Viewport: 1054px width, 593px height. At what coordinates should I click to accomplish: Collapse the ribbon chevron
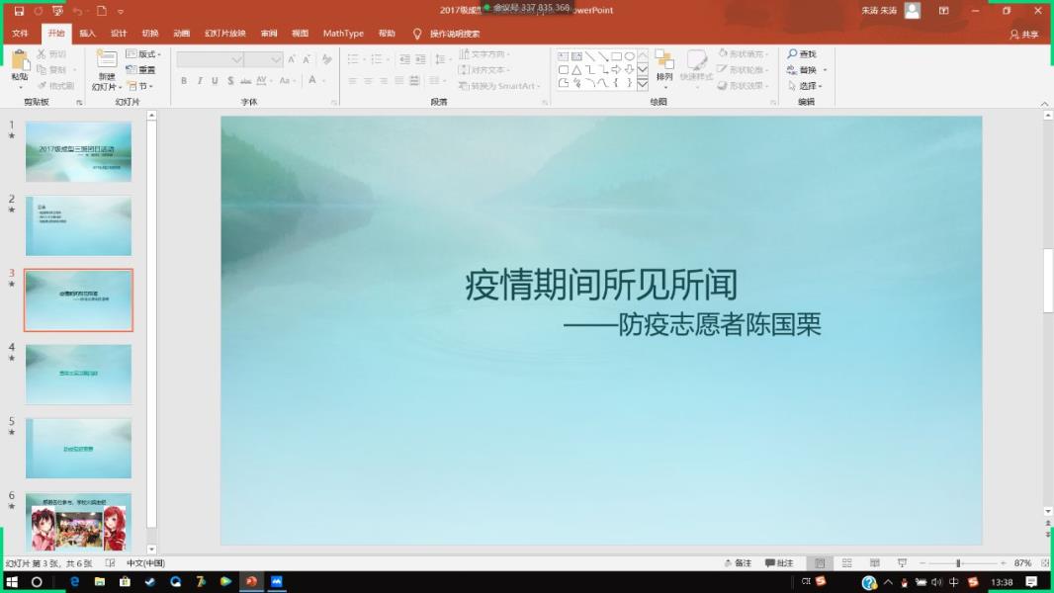point(1044,104)
